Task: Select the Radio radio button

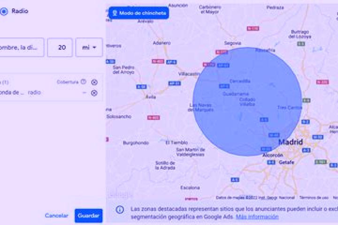Action: pos(4,11)
